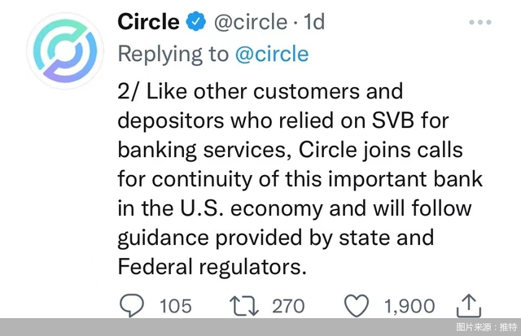Retweet using the retweet arrows icon
This screenshot has width=521, height=336.
coord(245,305)
